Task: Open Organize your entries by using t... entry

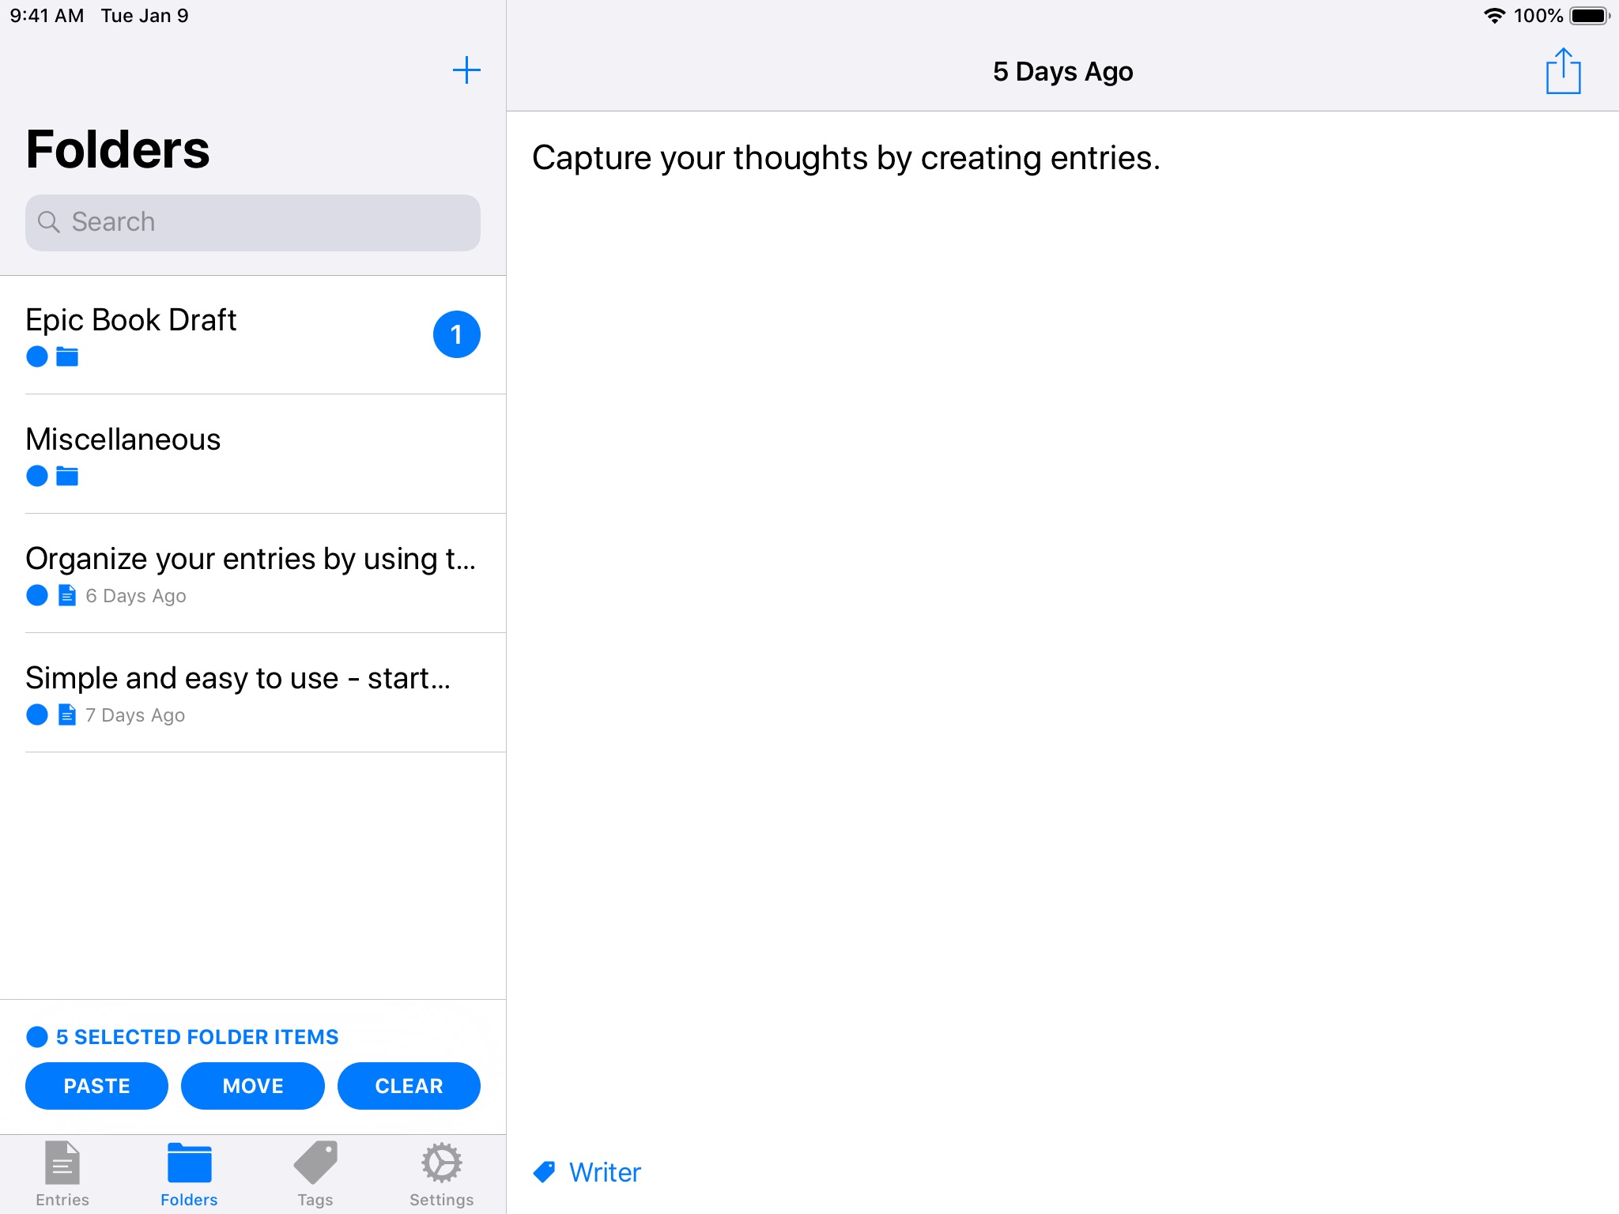Action: (x=251, y=572)
